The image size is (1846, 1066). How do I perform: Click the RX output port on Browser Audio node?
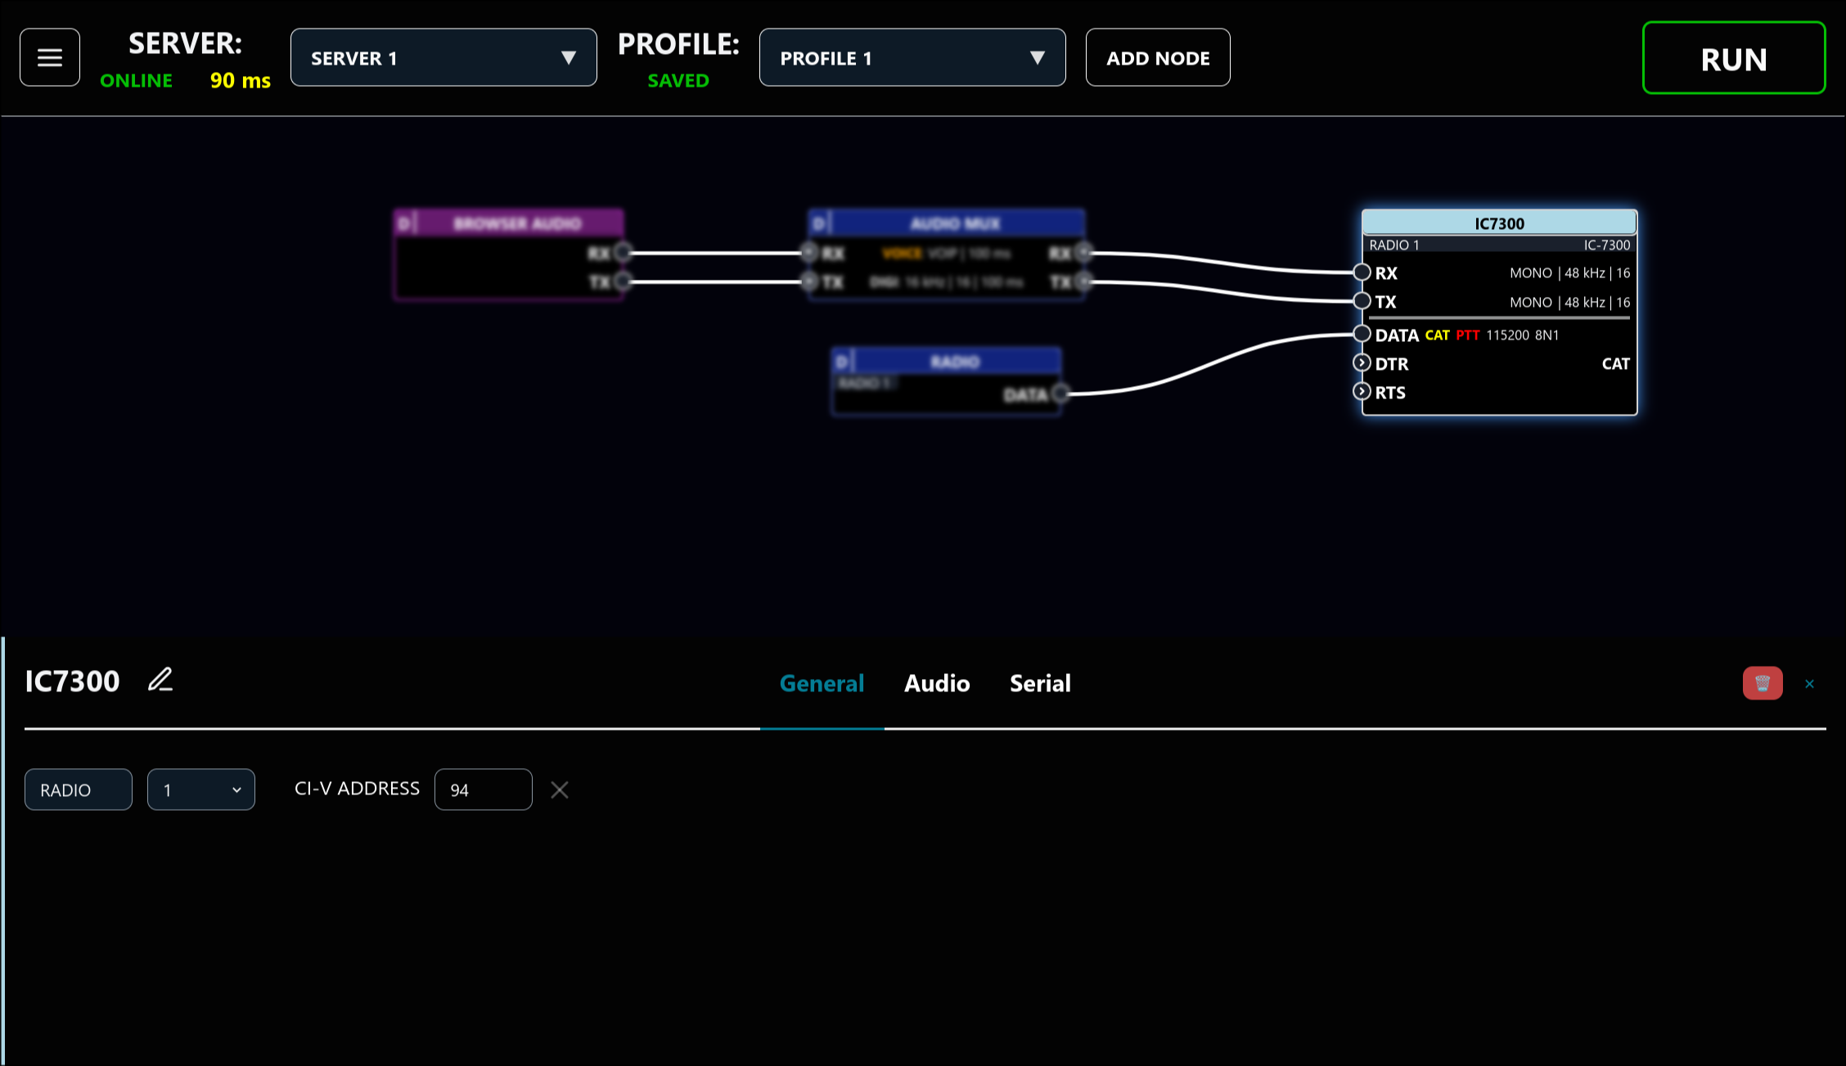tap(623, 253)
